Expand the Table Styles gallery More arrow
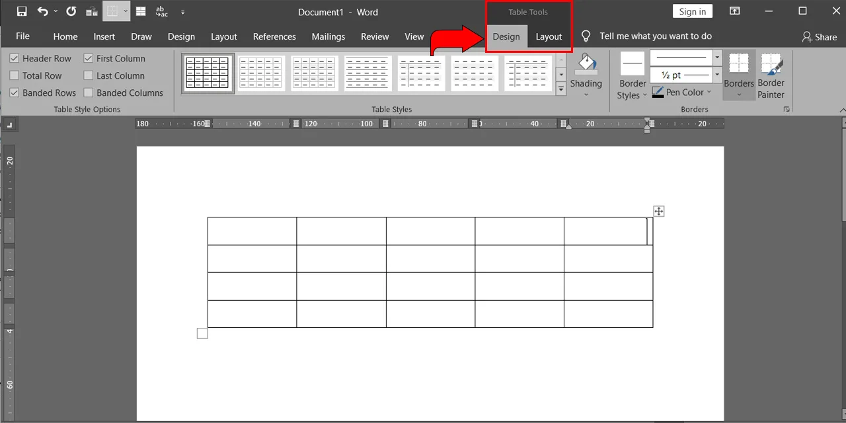Screen dimensions: 846x423 (x=561, y=90)
